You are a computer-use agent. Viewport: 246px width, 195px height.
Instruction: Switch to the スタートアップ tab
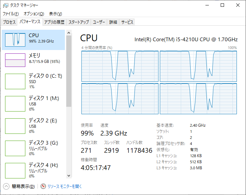[x=79, y=22]
